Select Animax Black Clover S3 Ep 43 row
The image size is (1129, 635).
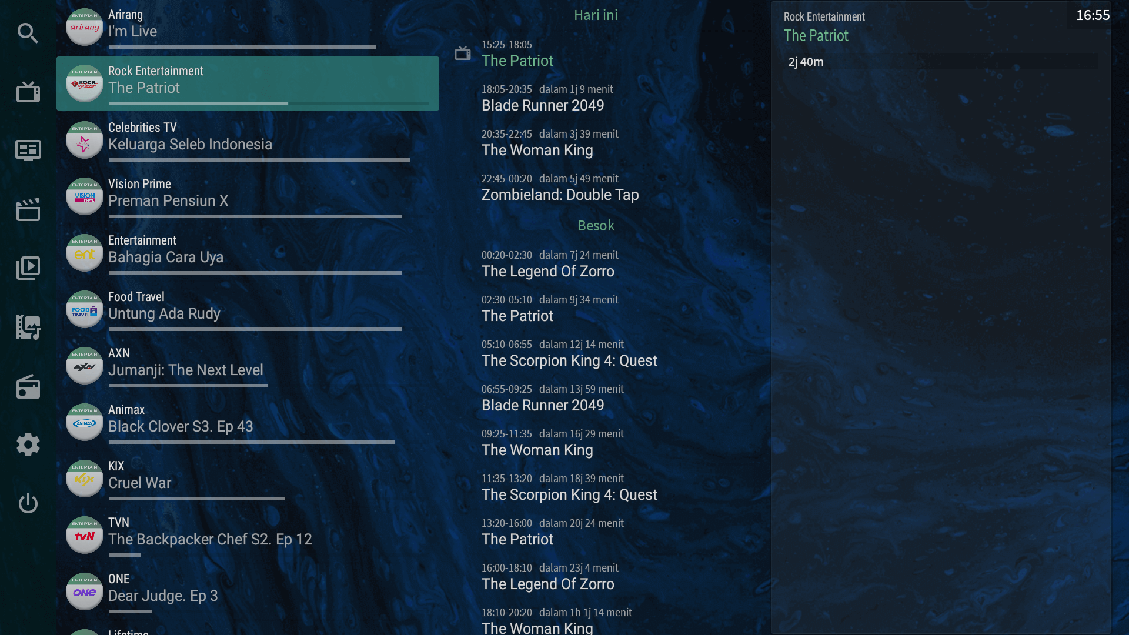(248, 422)
